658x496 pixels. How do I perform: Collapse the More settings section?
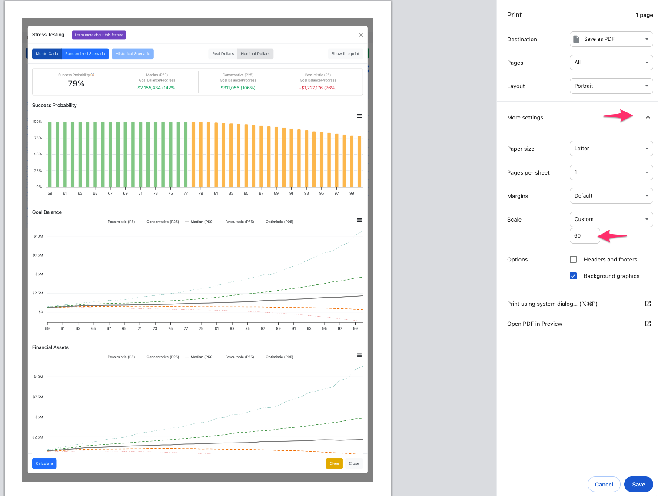click(x=648, y=117)
